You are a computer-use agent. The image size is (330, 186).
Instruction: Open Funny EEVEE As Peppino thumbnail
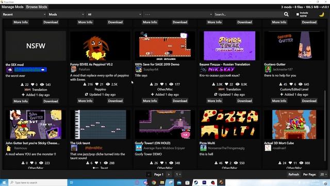[100, 46]
